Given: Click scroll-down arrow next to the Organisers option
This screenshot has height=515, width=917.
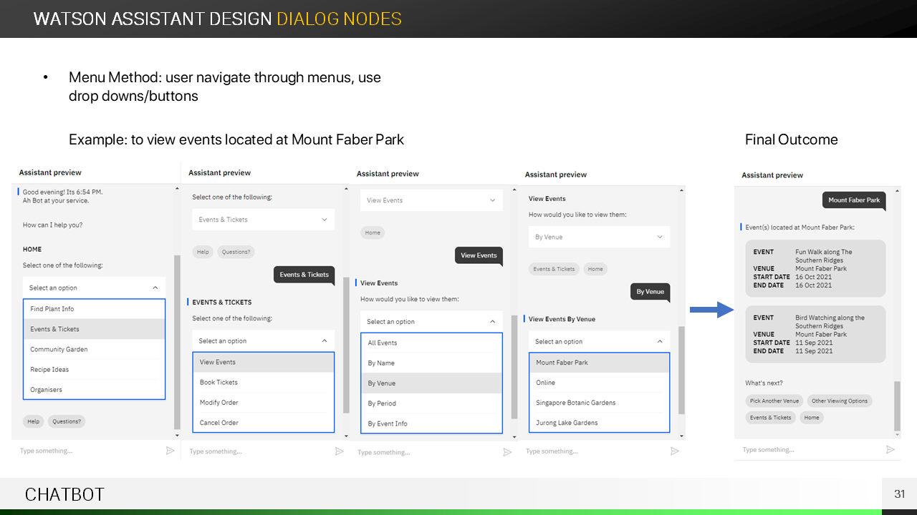Looking at the screenshot, I should (177, 434).
